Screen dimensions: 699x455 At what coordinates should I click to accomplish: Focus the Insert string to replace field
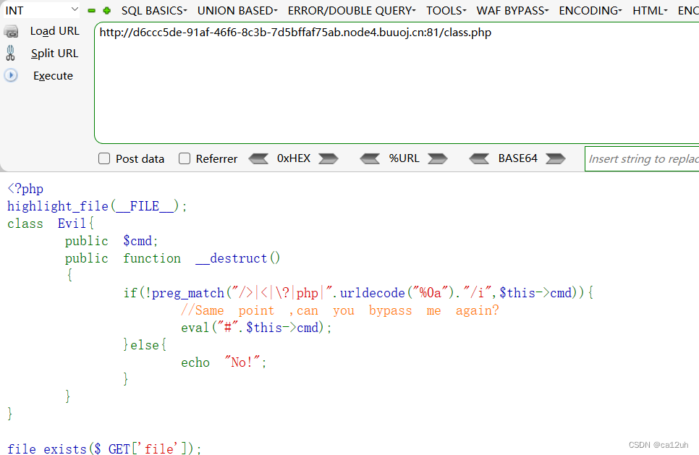[x=642, y=158]
